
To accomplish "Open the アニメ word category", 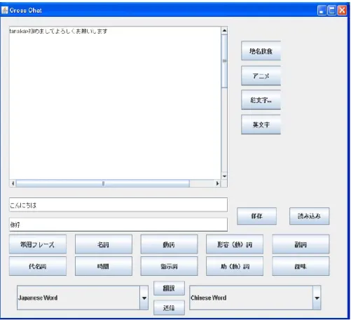I will pos(261,76).
